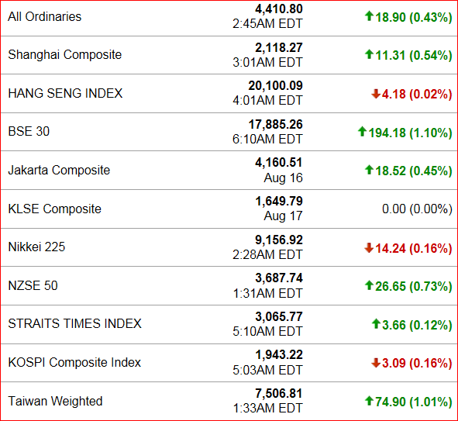The image size is (458, 421).
Task: Click the green up arrow for STRAITS TIMES INDEX
Action: click(376, 324)
